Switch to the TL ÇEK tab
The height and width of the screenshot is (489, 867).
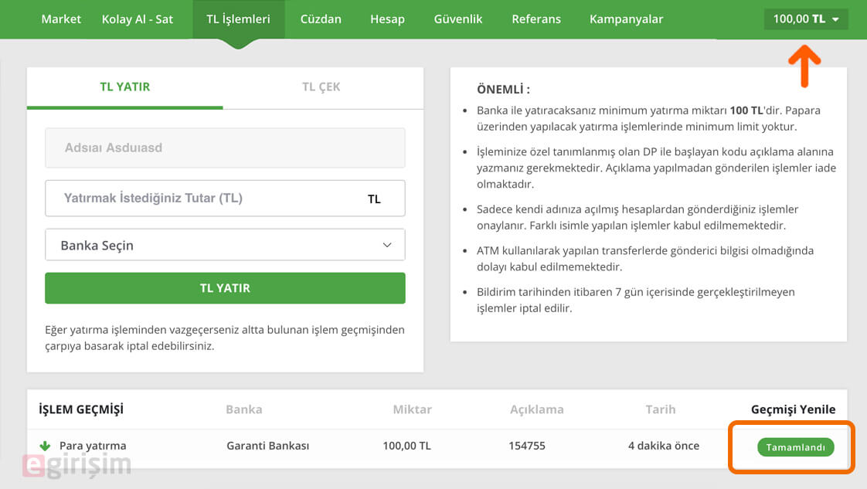point(321,87)
